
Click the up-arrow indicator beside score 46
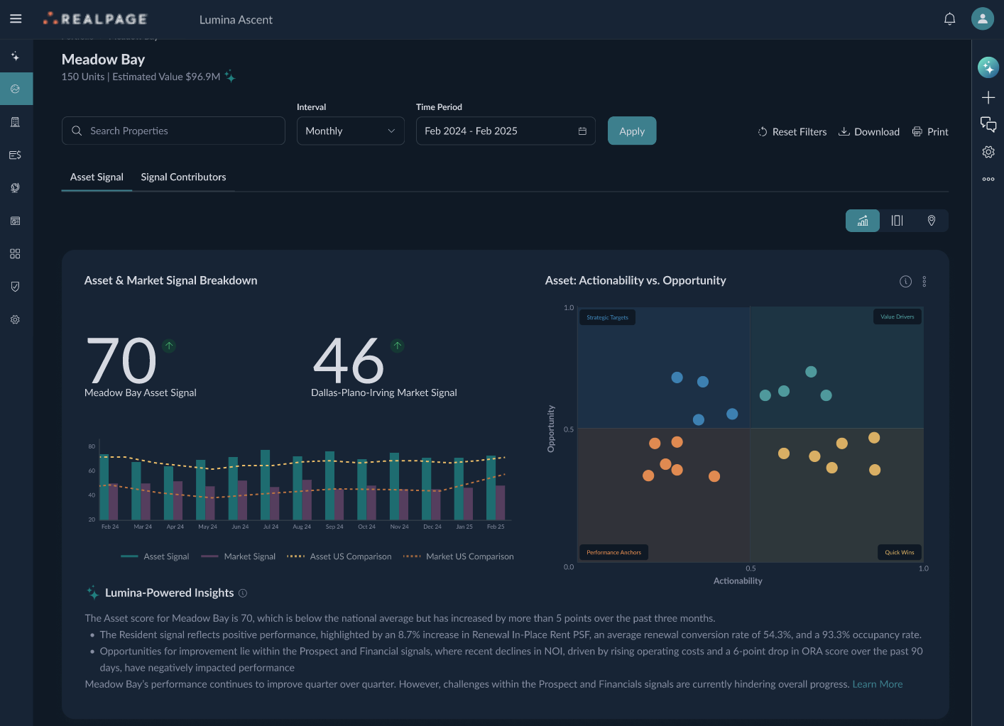pyautogui.click(x=398, y=346)
